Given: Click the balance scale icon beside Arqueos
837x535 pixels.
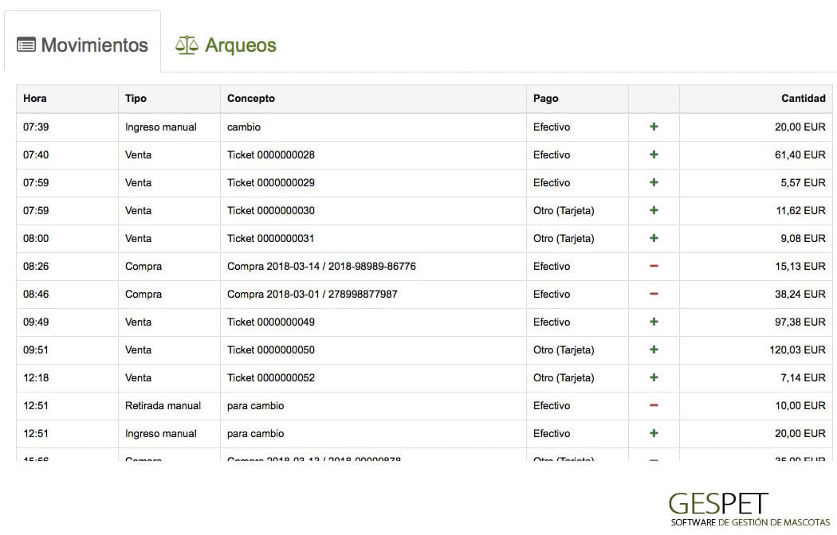Looking at the screenshot, I should pyautogui.click(x=187, y=45).
